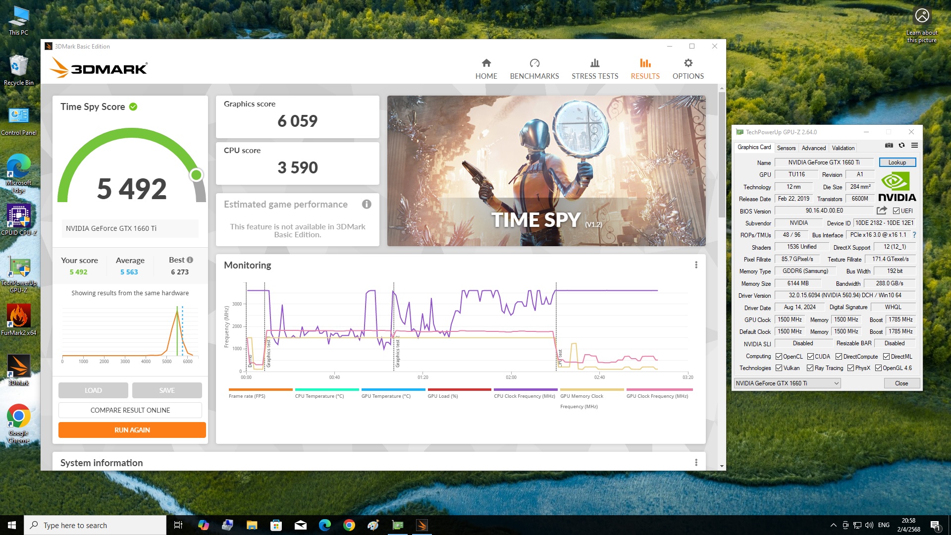951x535 pixels.
Task: Open the Windows Start menu
Action: (x=12, y=525)
